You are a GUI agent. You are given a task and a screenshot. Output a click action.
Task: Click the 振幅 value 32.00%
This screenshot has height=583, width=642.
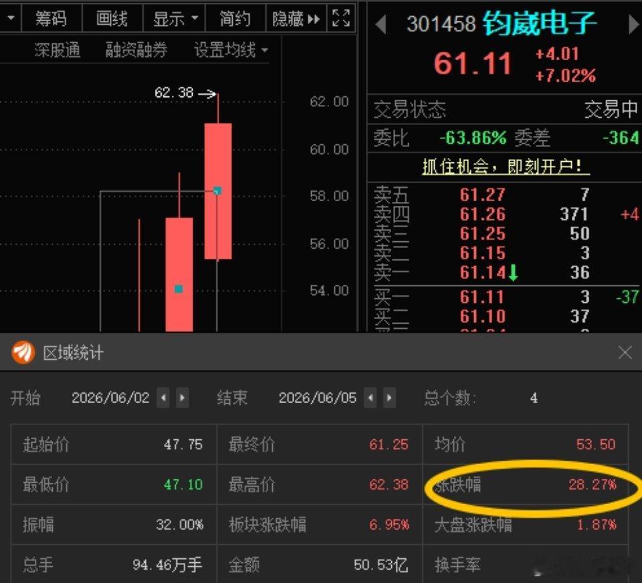(x=179, y=524)
